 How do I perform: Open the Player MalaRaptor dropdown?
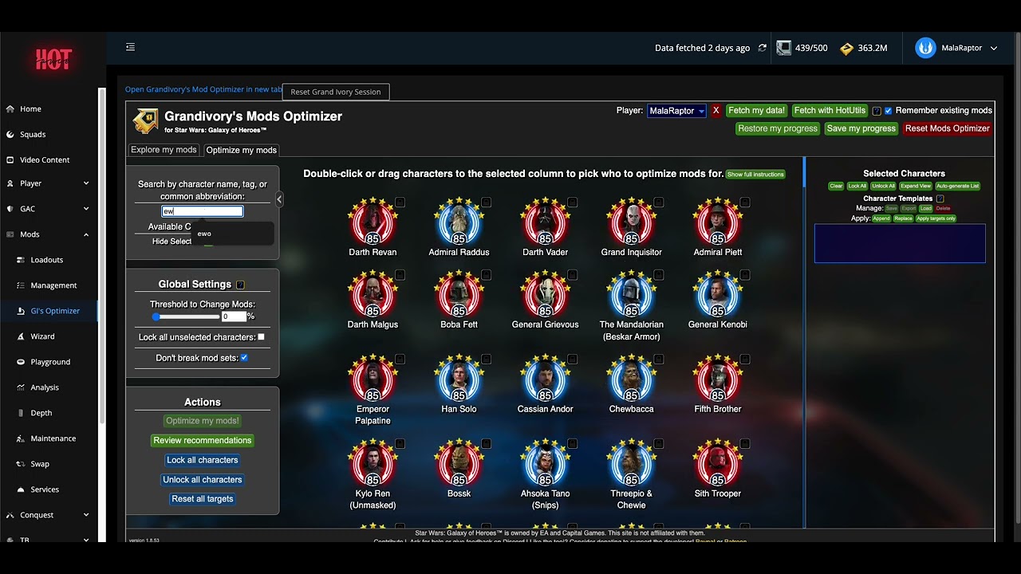point(676,111)
